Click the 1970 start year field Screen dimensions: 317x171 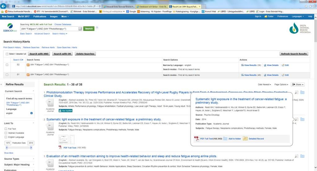(x=8, y=143)
